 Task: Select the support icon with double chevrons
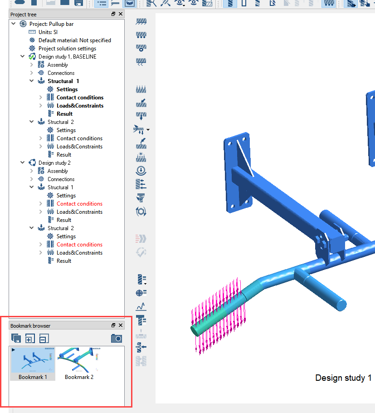141,62
